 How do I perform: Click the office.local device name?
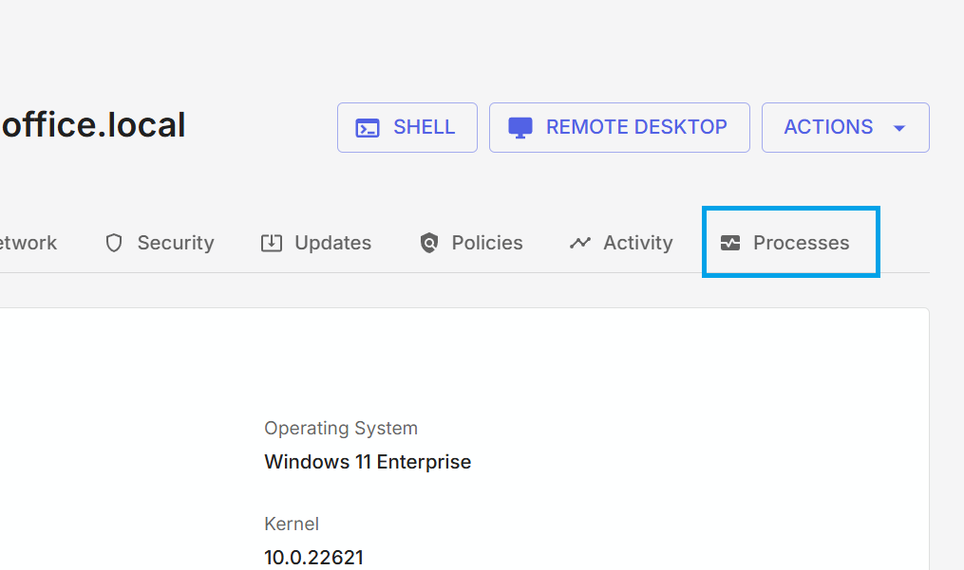pyautogui.click(x=92, y=124)
